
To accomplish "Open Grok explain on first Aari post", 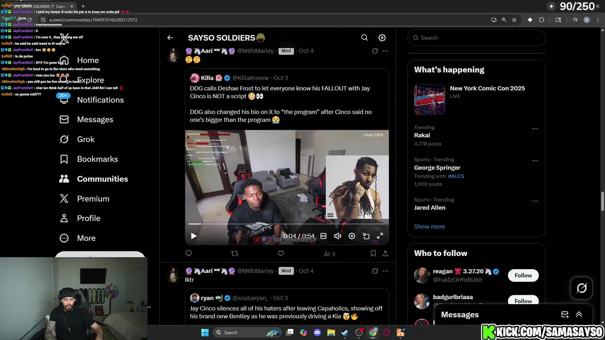I will (x=375, y=51).
